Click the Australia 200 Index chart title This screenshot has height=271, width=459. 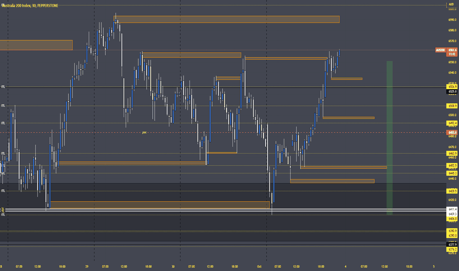[30, 5]
